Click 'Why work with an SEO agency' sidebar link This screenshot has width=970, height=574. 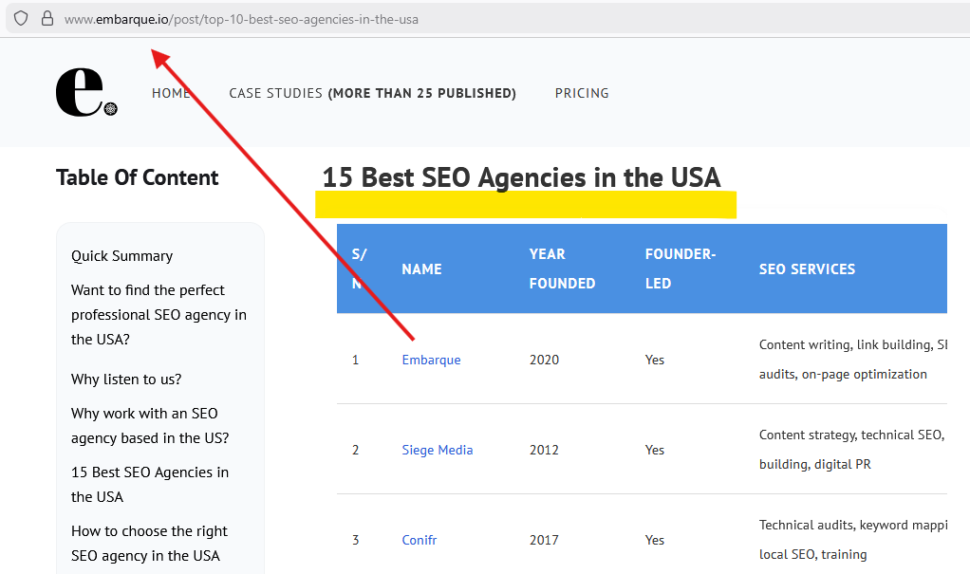click(150, 425)
